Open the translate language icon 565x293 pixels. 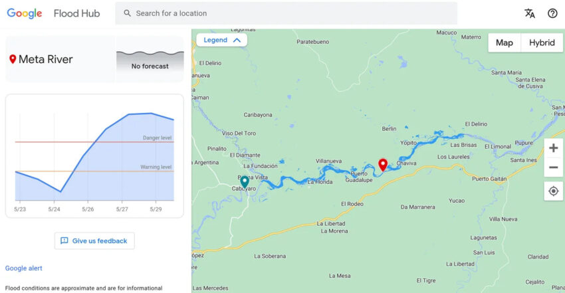(x=529, y=13)
